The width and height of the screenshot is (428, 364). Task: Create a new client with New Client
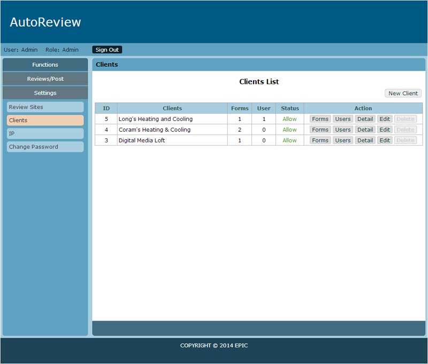point(403,93)
